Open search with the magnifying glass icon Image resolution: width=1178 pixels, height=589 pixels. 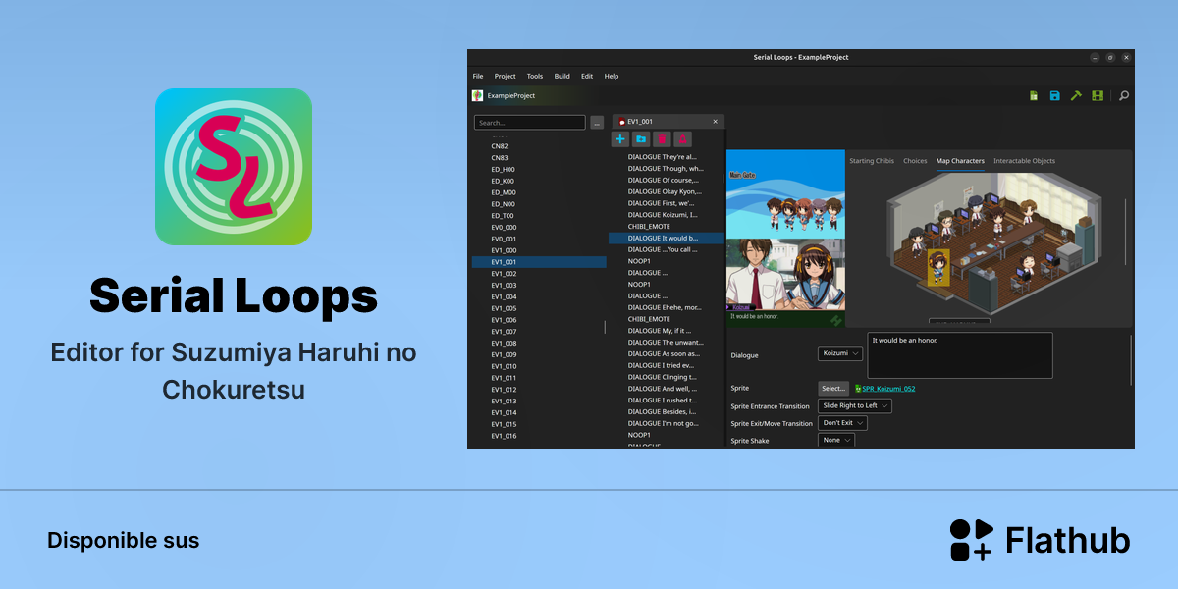tap(1124, 95)
